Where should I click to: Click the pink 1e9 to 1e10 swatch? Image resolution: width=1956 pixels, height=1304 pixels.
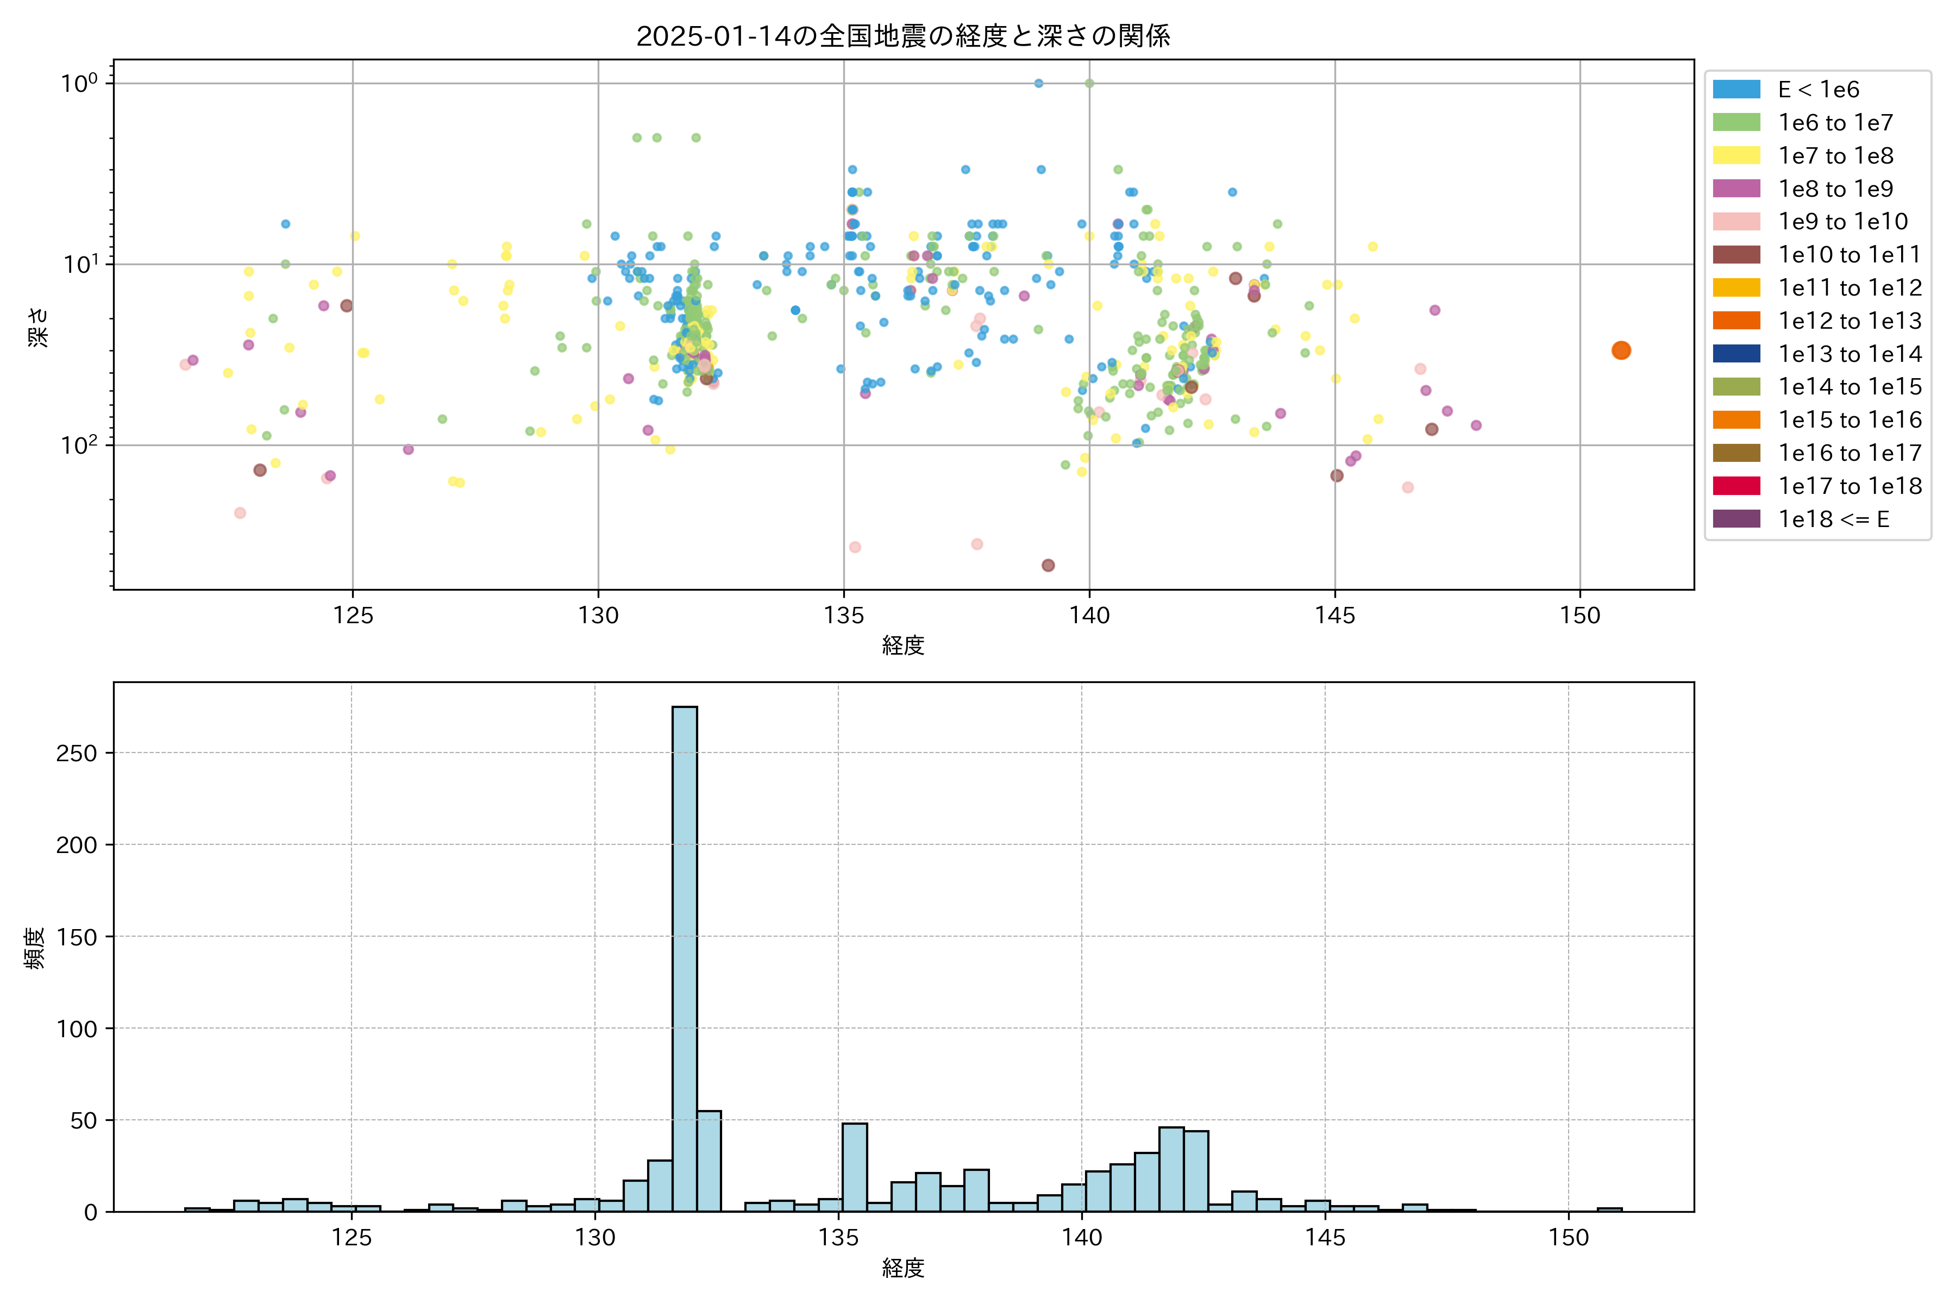click(1736, 222)
